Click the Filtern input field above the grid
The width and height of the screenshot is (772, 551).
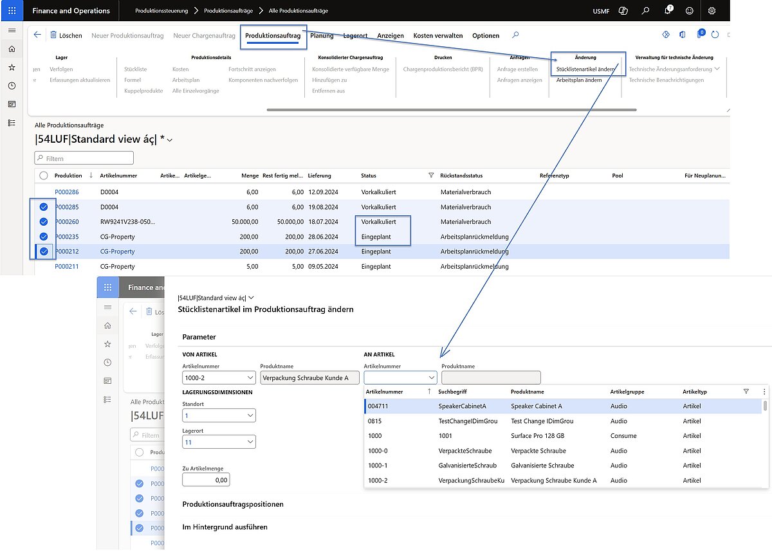pos(84,158)
